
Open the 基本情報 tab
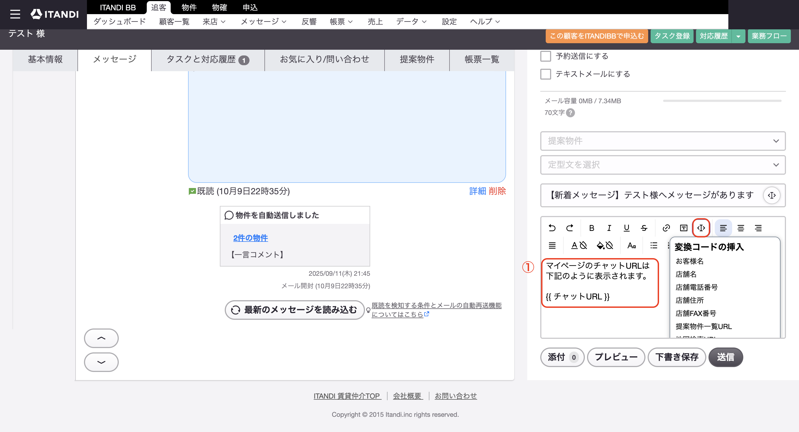click(x=45, y=60)
